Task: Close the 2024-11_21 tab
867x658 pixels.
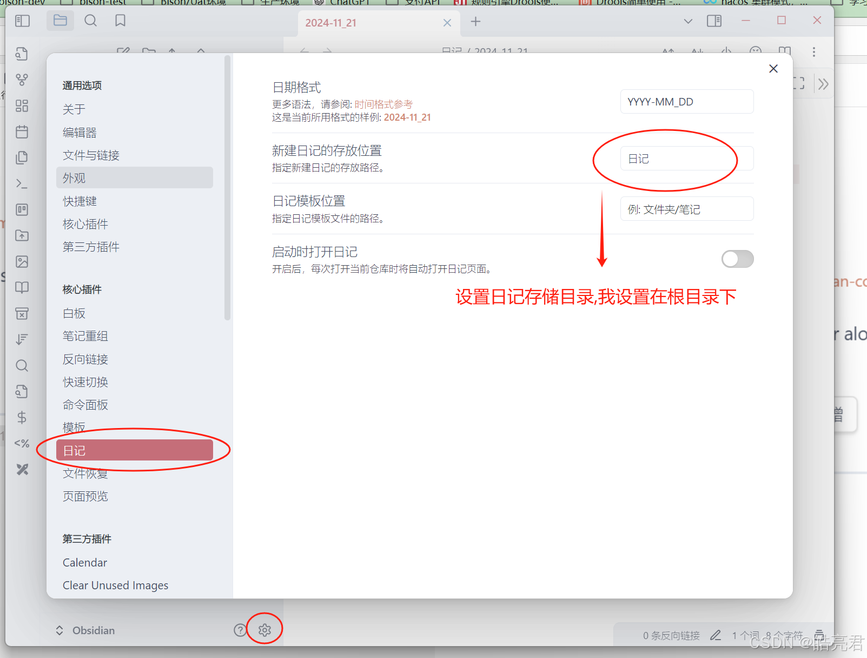Action: pyautogui.click(x=447, y=23)
